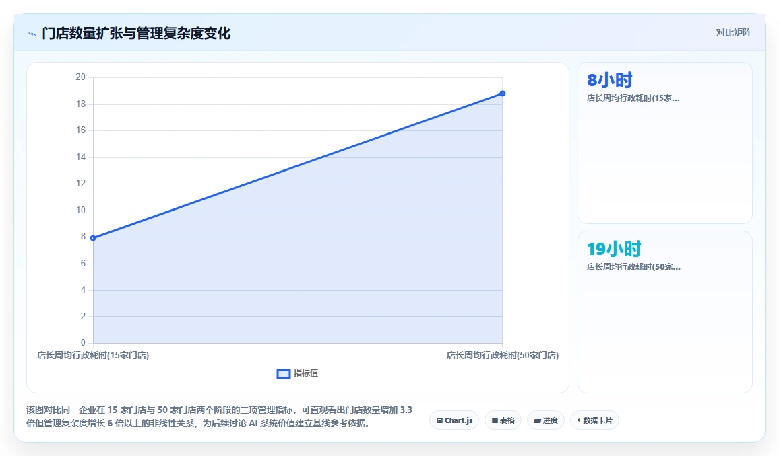
Task: Click the 19小时 card subtitle 店长周均行政耗时(50家...
Action: coord(633,267)
